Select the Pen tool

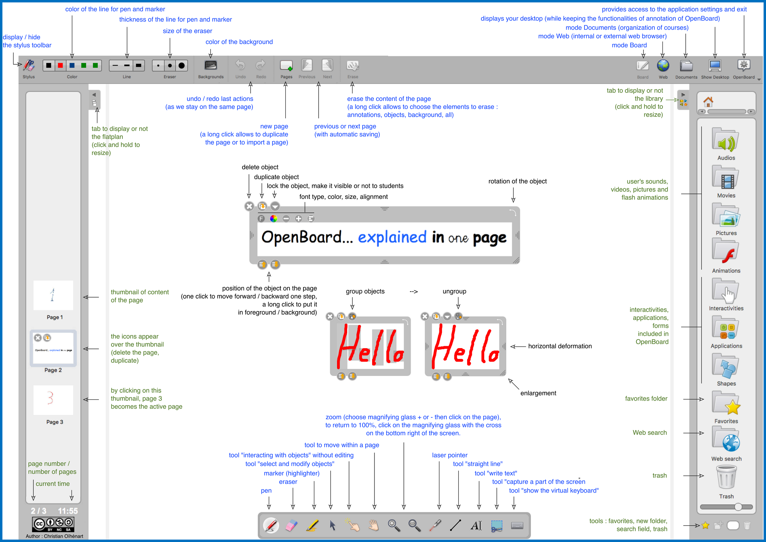click(271, 525)
